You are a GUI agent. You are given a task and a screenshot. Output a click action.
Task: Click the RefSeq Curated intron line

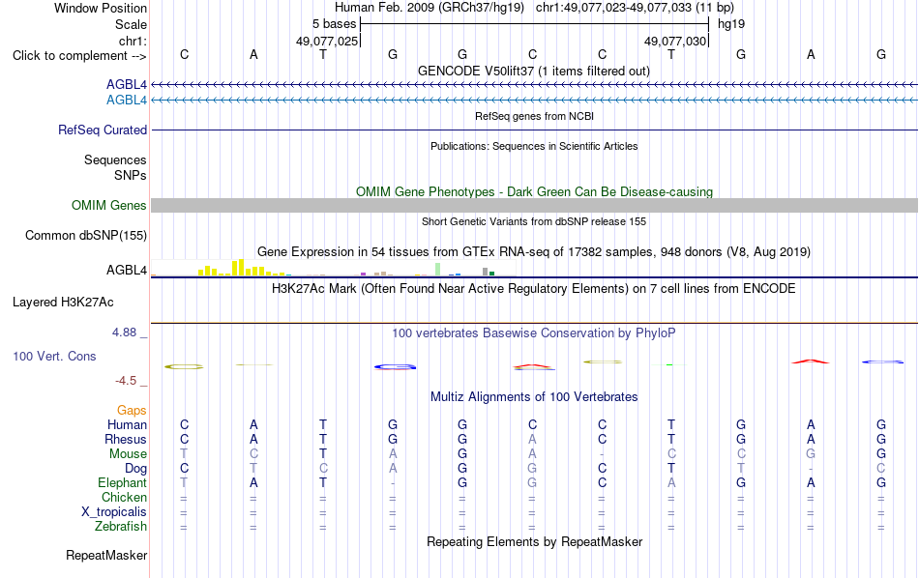coord(534,130)
